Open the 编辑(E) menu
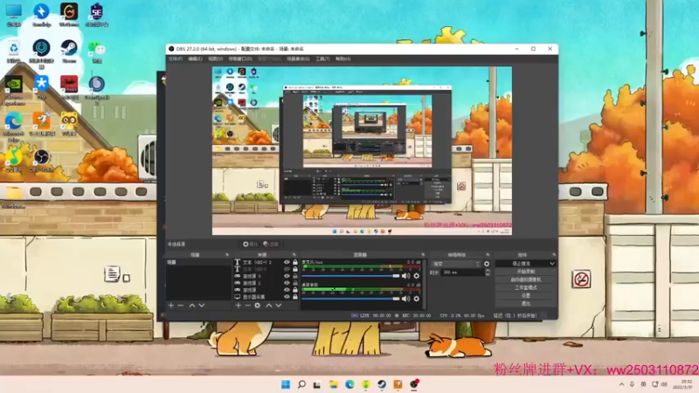699x393 pixels. point(195,59)
